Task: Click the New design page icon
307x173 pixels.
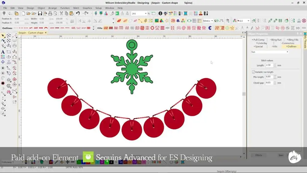Action: 23,13
